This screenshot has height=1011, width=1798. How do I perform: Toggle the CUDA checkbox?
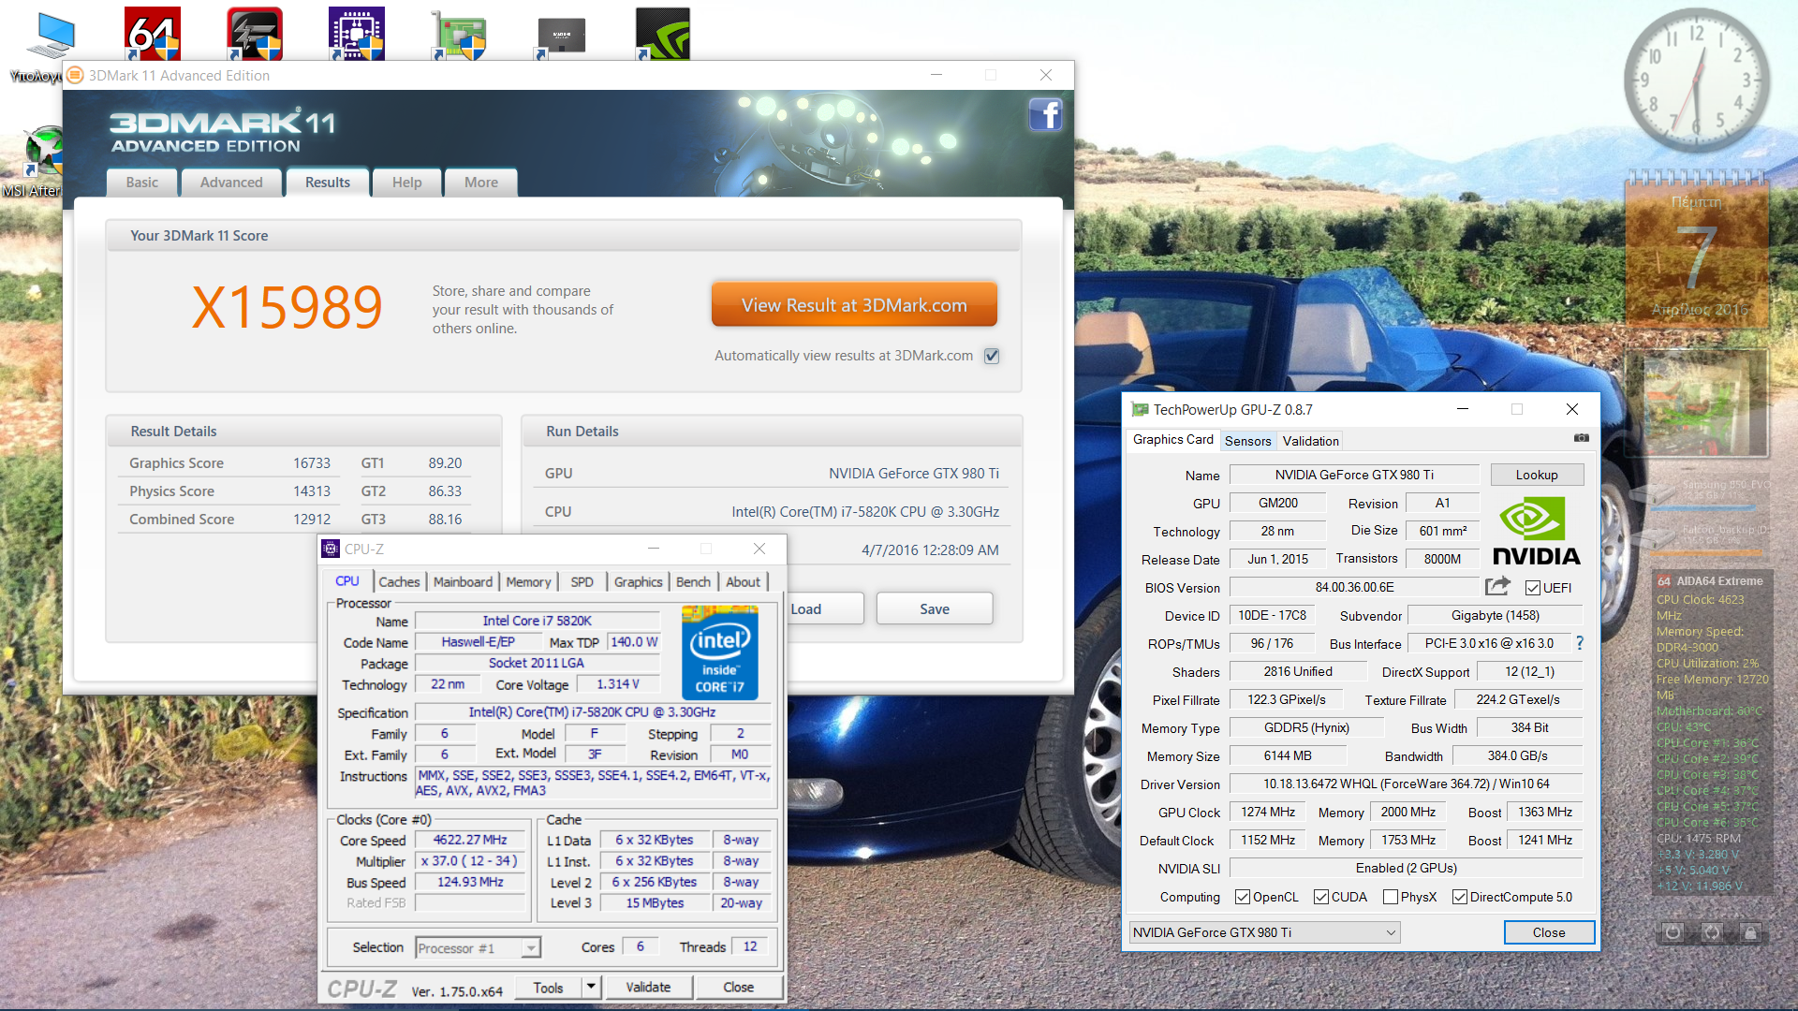point(1321,897)
